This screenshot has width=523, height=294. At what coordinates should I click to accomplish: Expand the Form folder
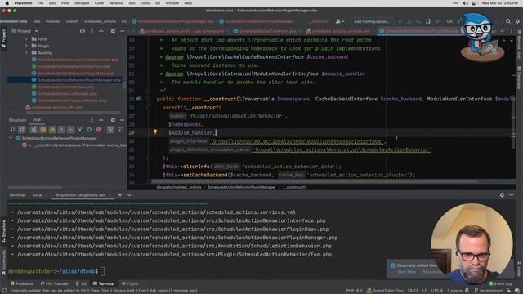click(x=26, y=39)
